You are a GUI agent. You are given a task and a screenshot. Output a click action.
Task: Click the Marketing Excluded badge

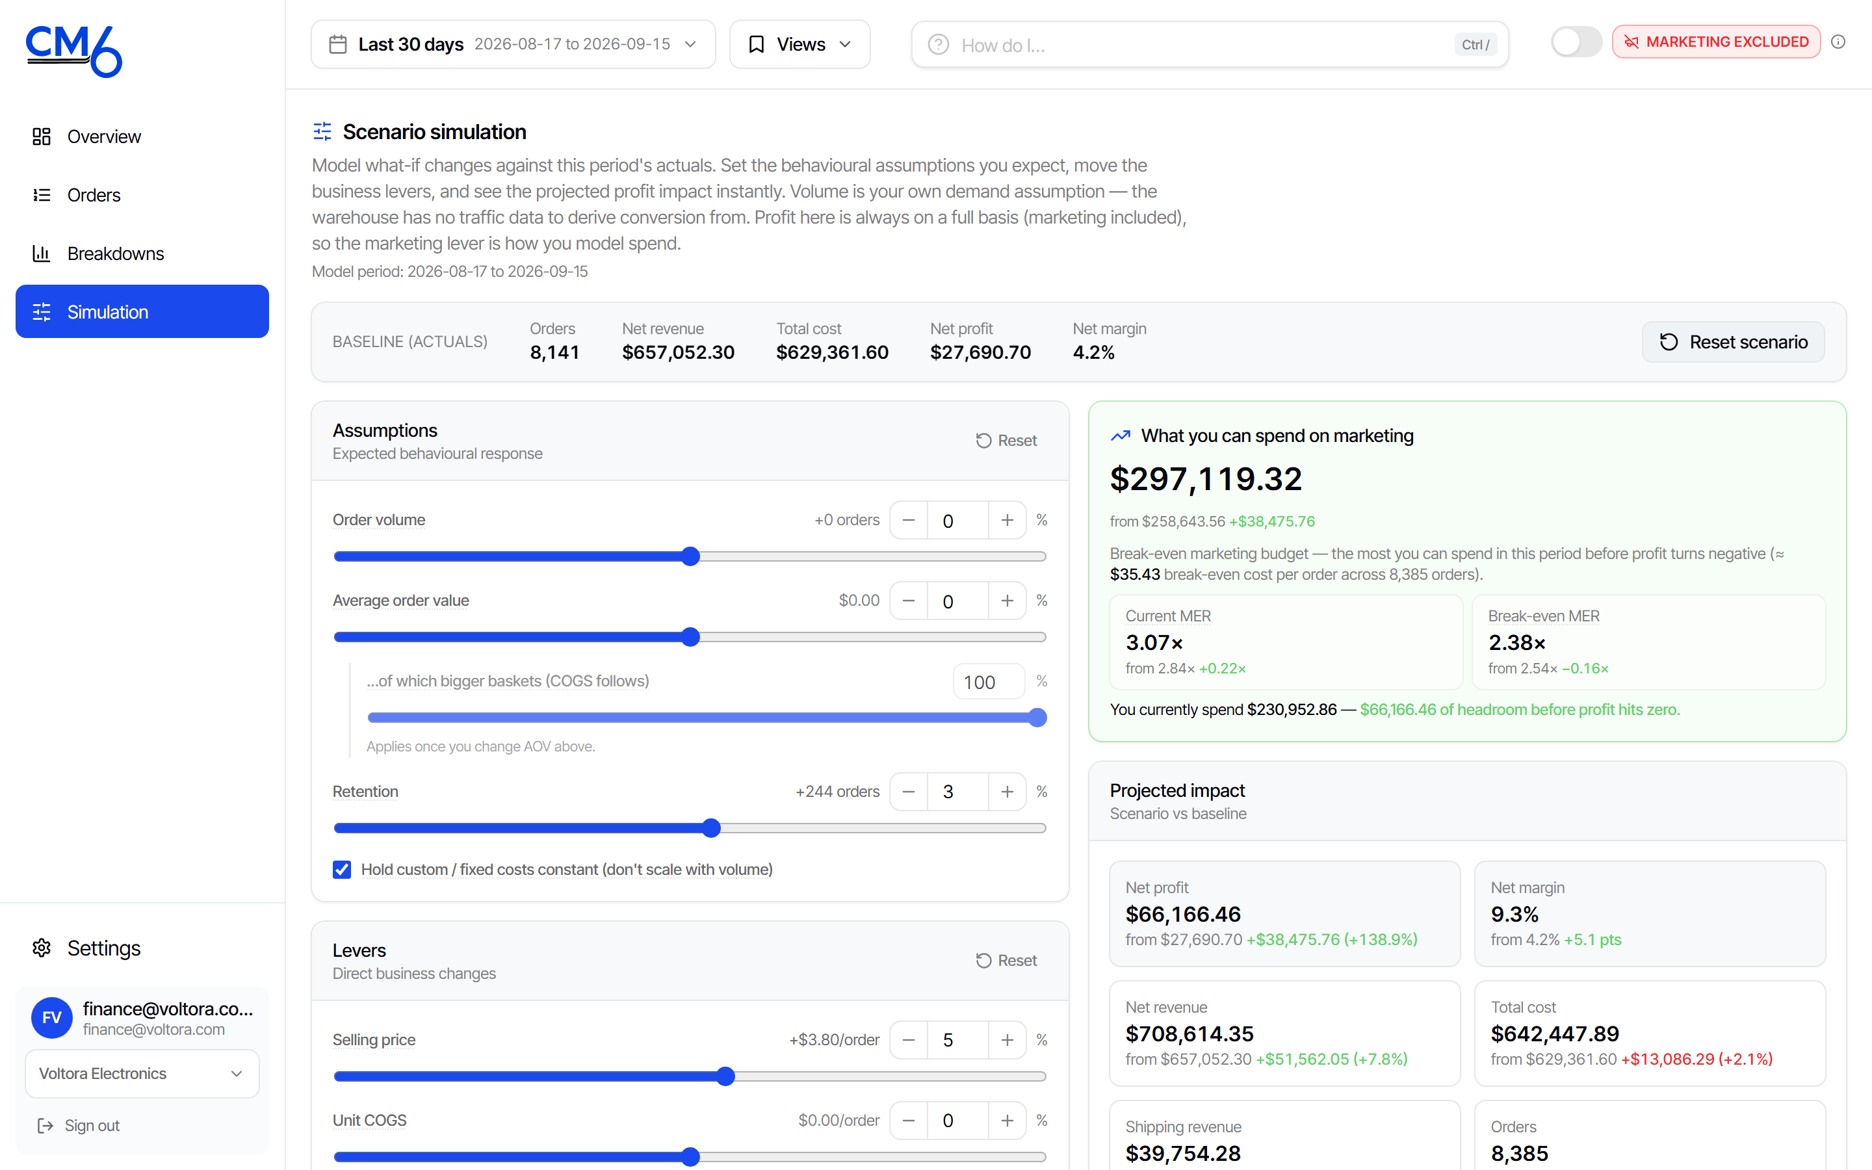1717,42
